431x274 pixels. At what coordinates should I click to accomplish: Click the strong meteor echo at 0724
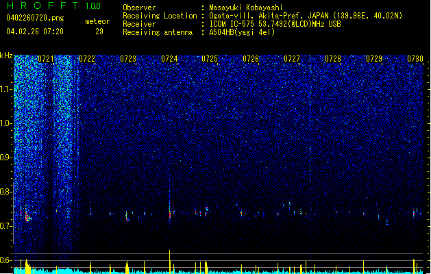pos(170,213)
